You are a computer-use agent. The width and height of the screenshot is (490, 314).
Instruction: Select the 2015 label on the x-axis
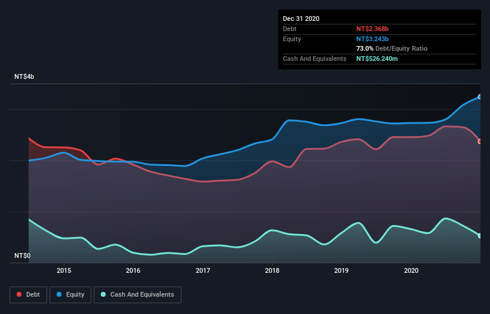[64, 270]
